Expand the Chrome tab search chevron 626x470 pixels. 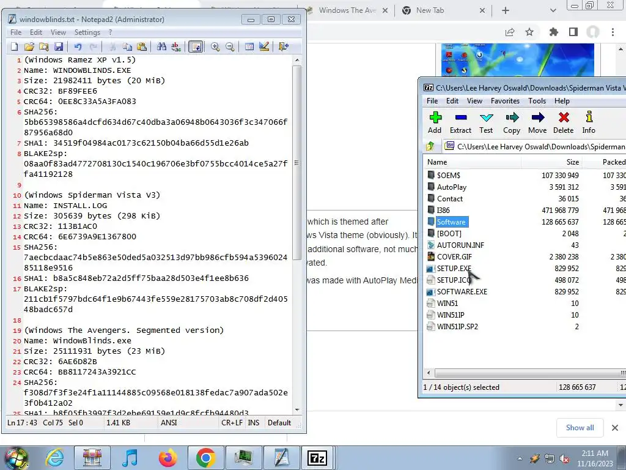click(553, 10)
